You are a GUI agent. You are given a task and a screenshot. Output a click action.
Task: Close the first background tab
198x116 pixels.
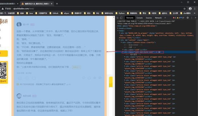[18, 4]
